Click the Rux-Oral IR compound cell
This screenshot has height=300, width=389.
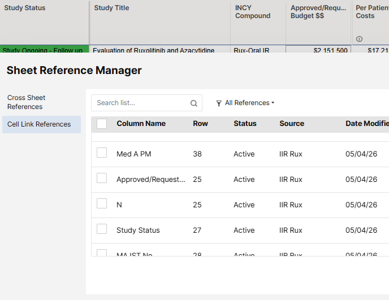tap(258, 49)
